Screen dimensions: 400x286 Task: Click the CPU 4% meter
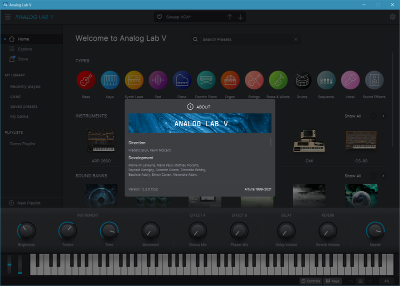pos(386,281)
